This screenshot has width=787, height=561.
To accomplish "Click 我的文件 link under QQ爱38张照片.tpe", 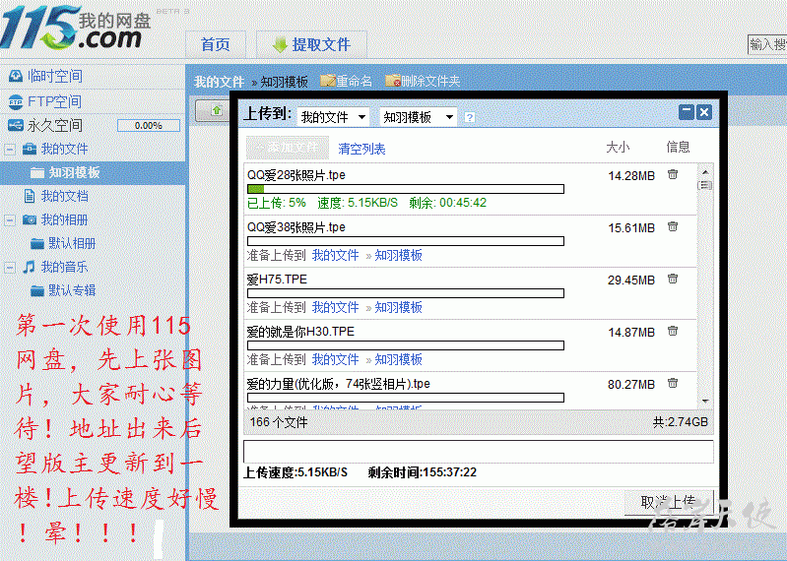I will pos(335,255).
